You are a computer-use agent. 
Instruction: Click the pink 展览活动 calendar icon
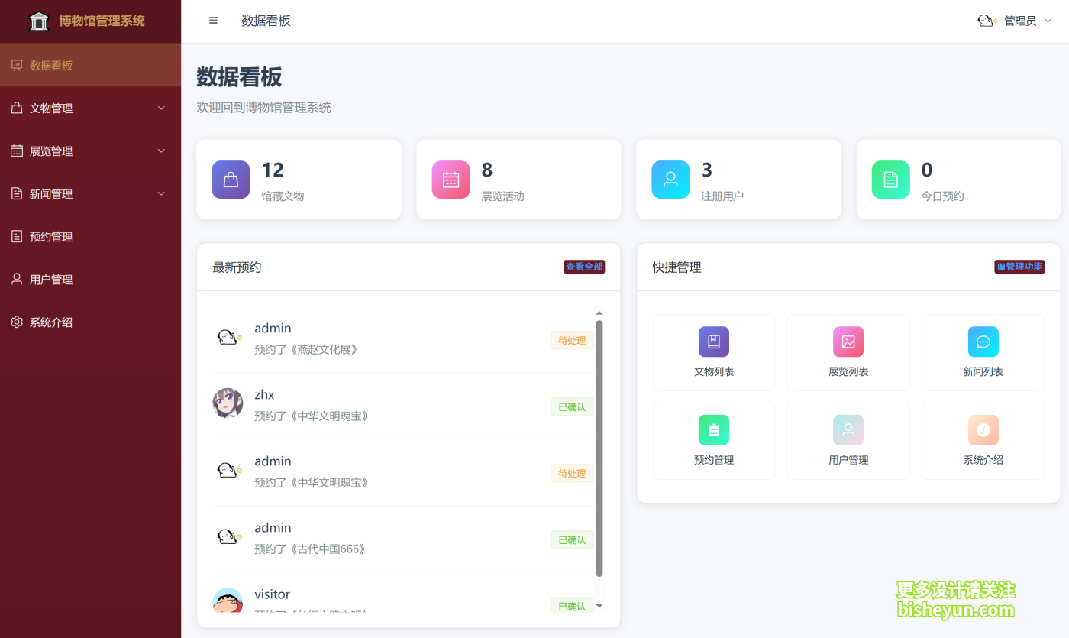(451, 179)
